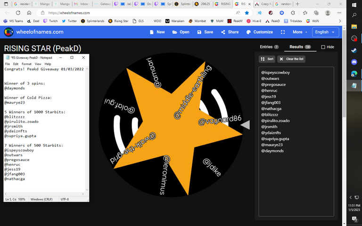The image size is (362, 226).
Task: Open the browser tab actions menu icon
Action: (6, 4)
